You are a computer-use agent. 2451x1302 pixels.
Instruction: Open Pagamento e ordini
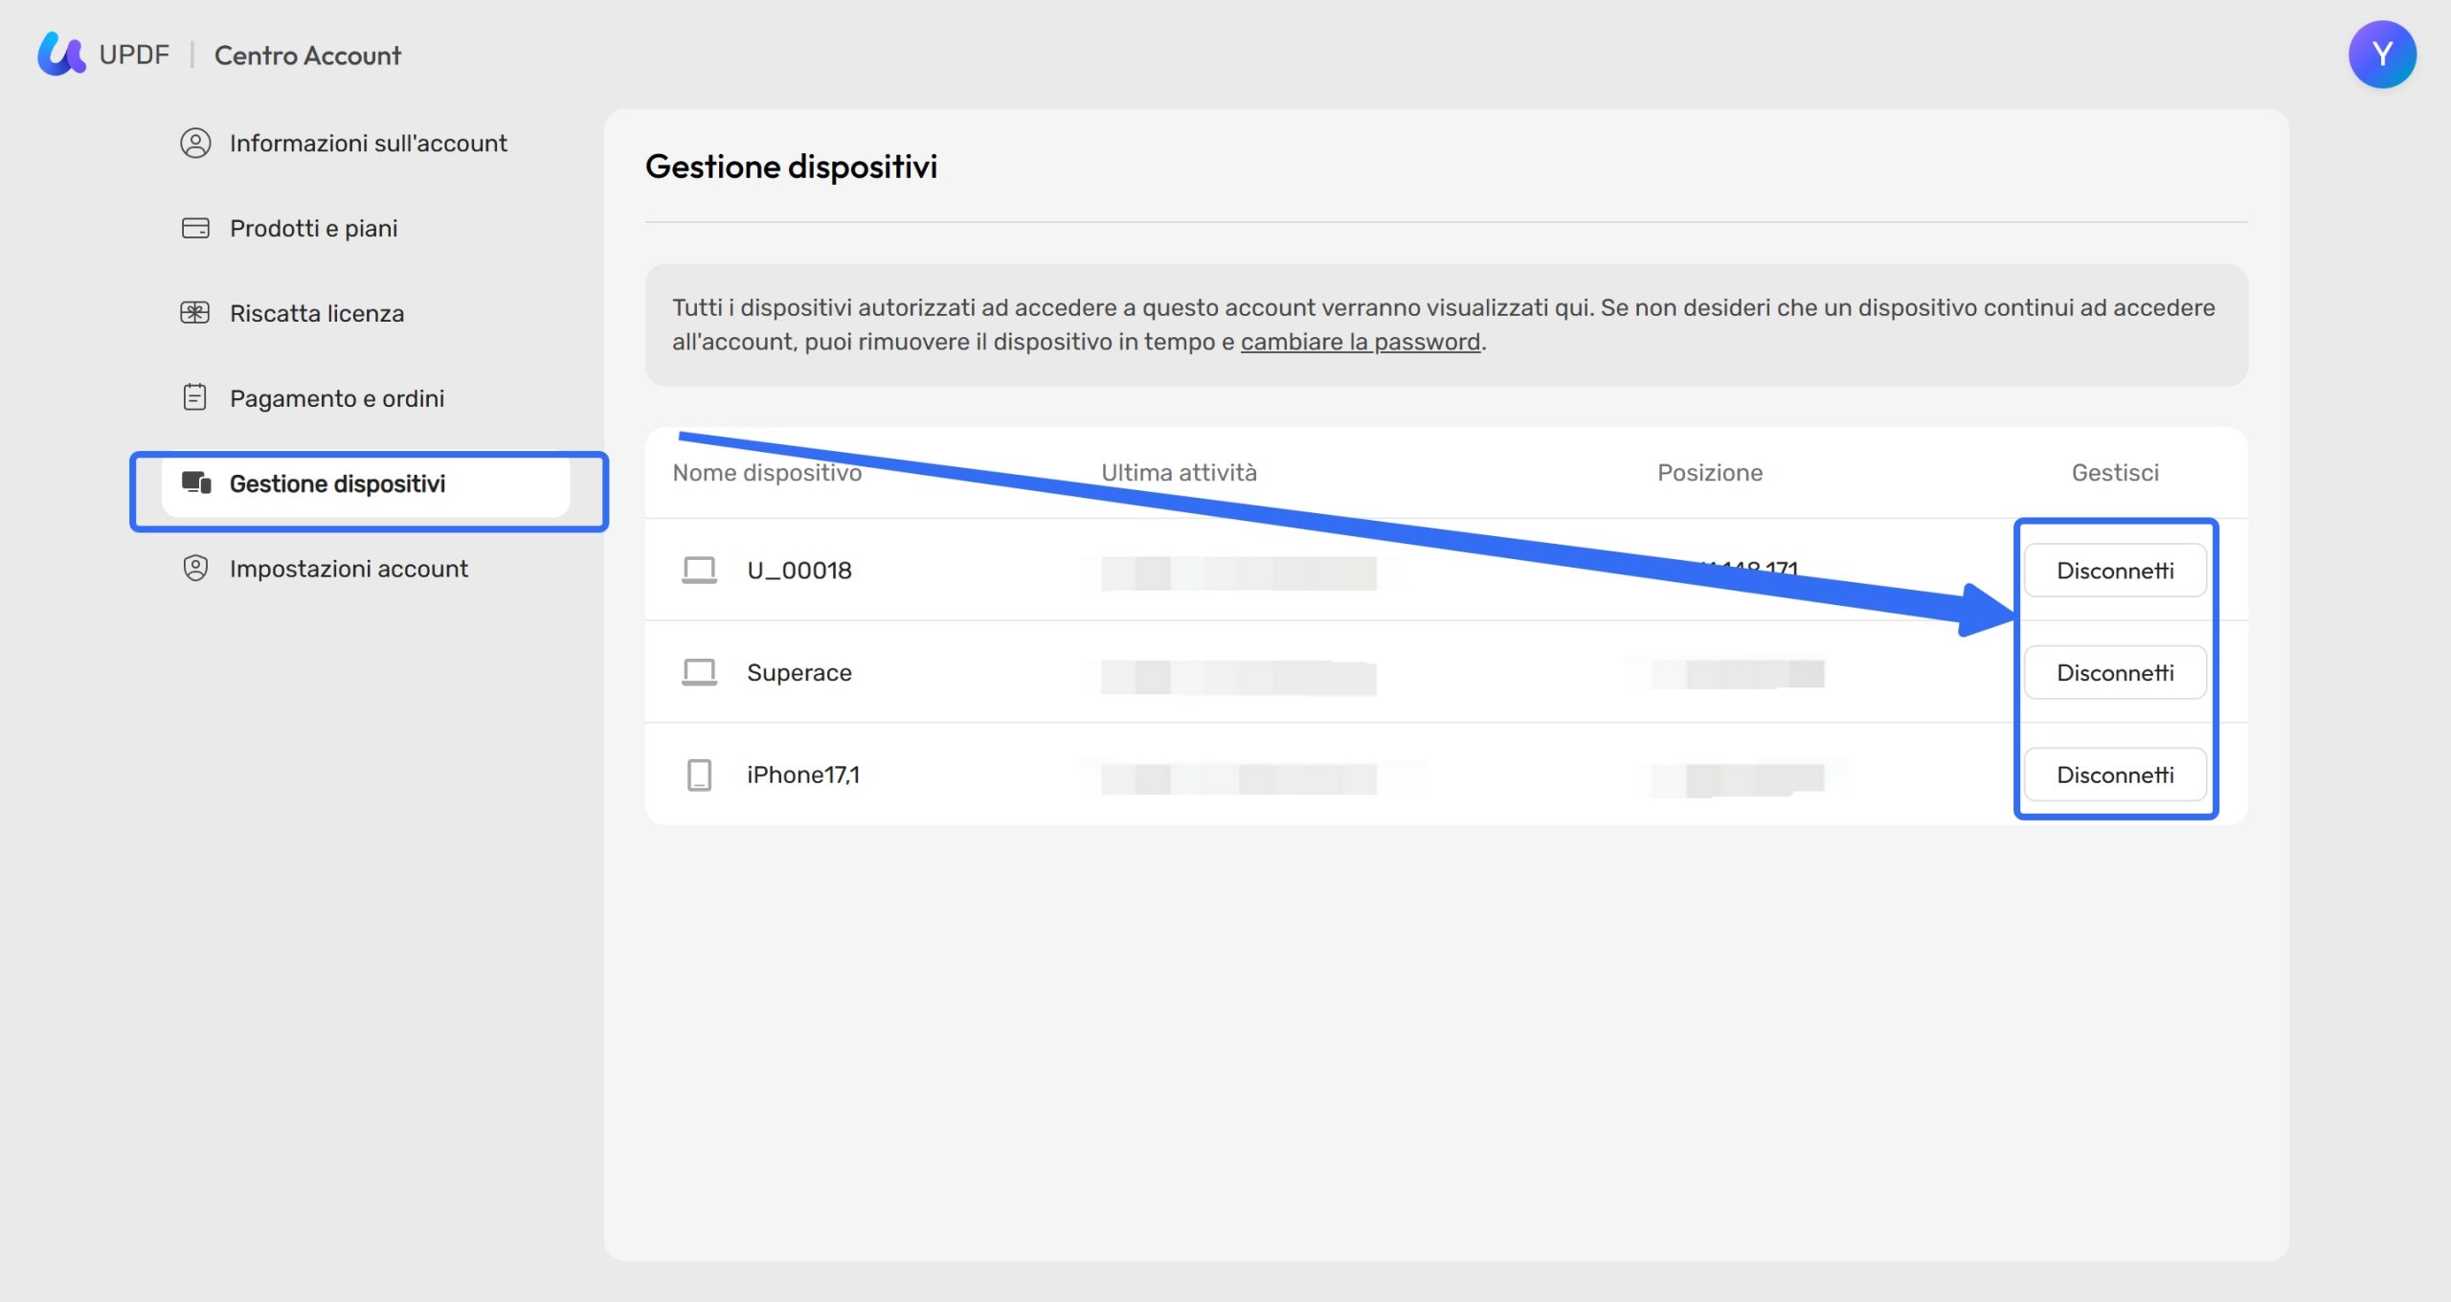click(337, 398)
